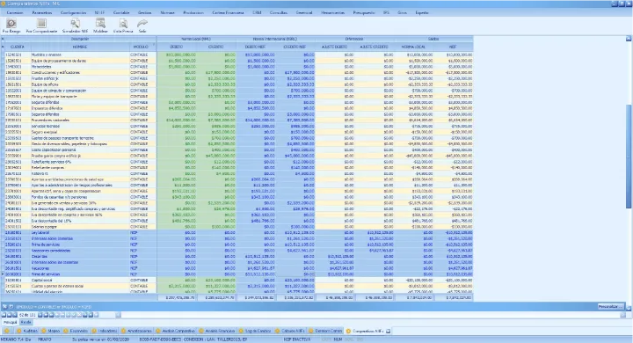Close the filter with the X icon

(x=4, y=307)
